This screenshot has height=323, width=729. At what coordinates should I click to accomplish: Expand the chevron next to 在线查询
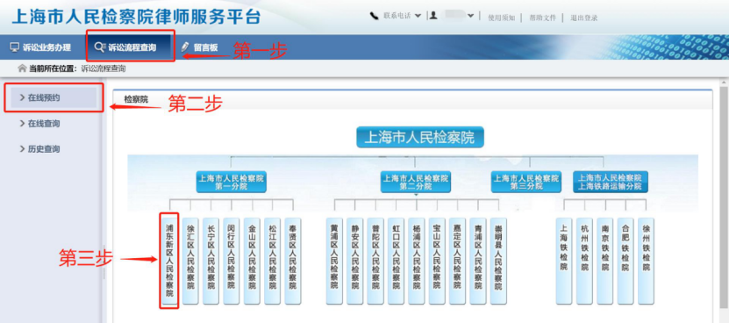click(22, 124)
